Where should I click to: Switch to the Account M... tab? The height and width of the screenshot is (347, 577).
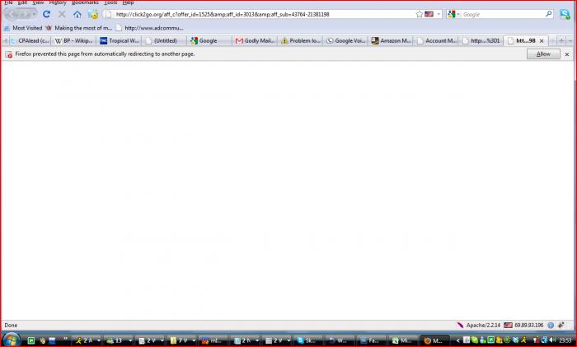pyautogui.click(x=436, y=41)
